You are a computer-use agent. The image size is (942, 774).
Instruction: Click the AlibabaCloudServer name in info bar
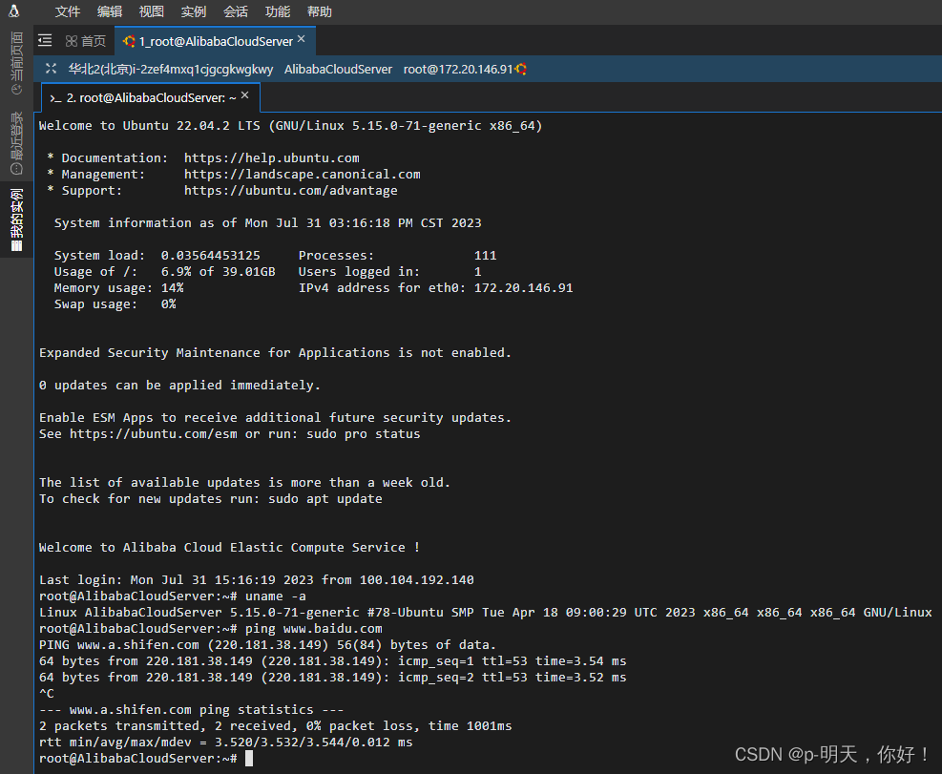[x=338, y=69]
